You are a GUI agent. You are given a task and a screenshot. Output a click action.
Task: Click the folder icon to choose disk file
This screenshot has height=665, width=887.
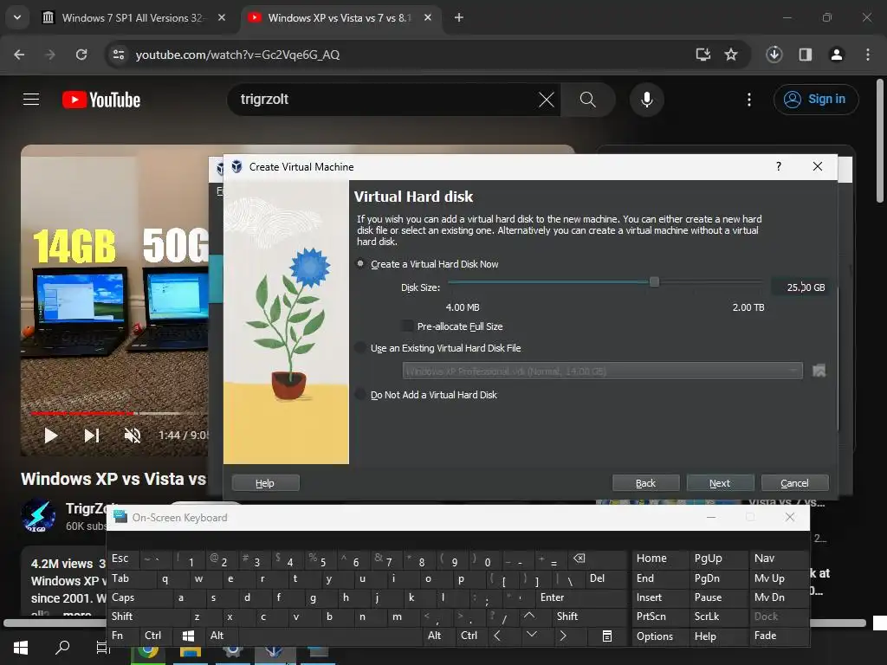pyautogui.click(x=819, y=371)
